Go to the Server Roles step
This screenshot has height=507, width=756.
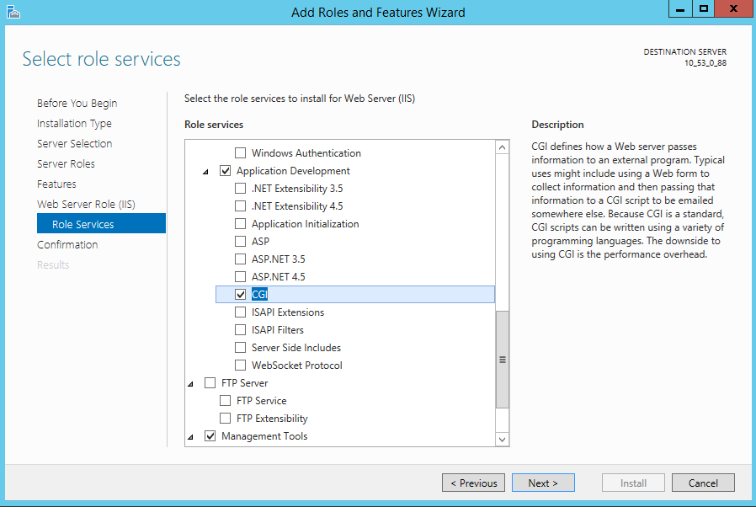click(x=66, y=164)
